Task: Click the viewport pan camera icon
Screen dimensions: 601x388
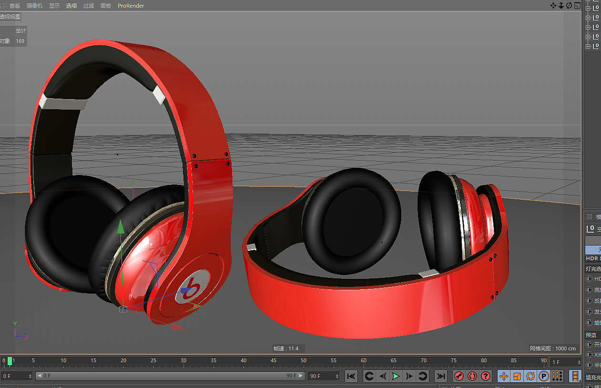Action: [x=553, y=5]
